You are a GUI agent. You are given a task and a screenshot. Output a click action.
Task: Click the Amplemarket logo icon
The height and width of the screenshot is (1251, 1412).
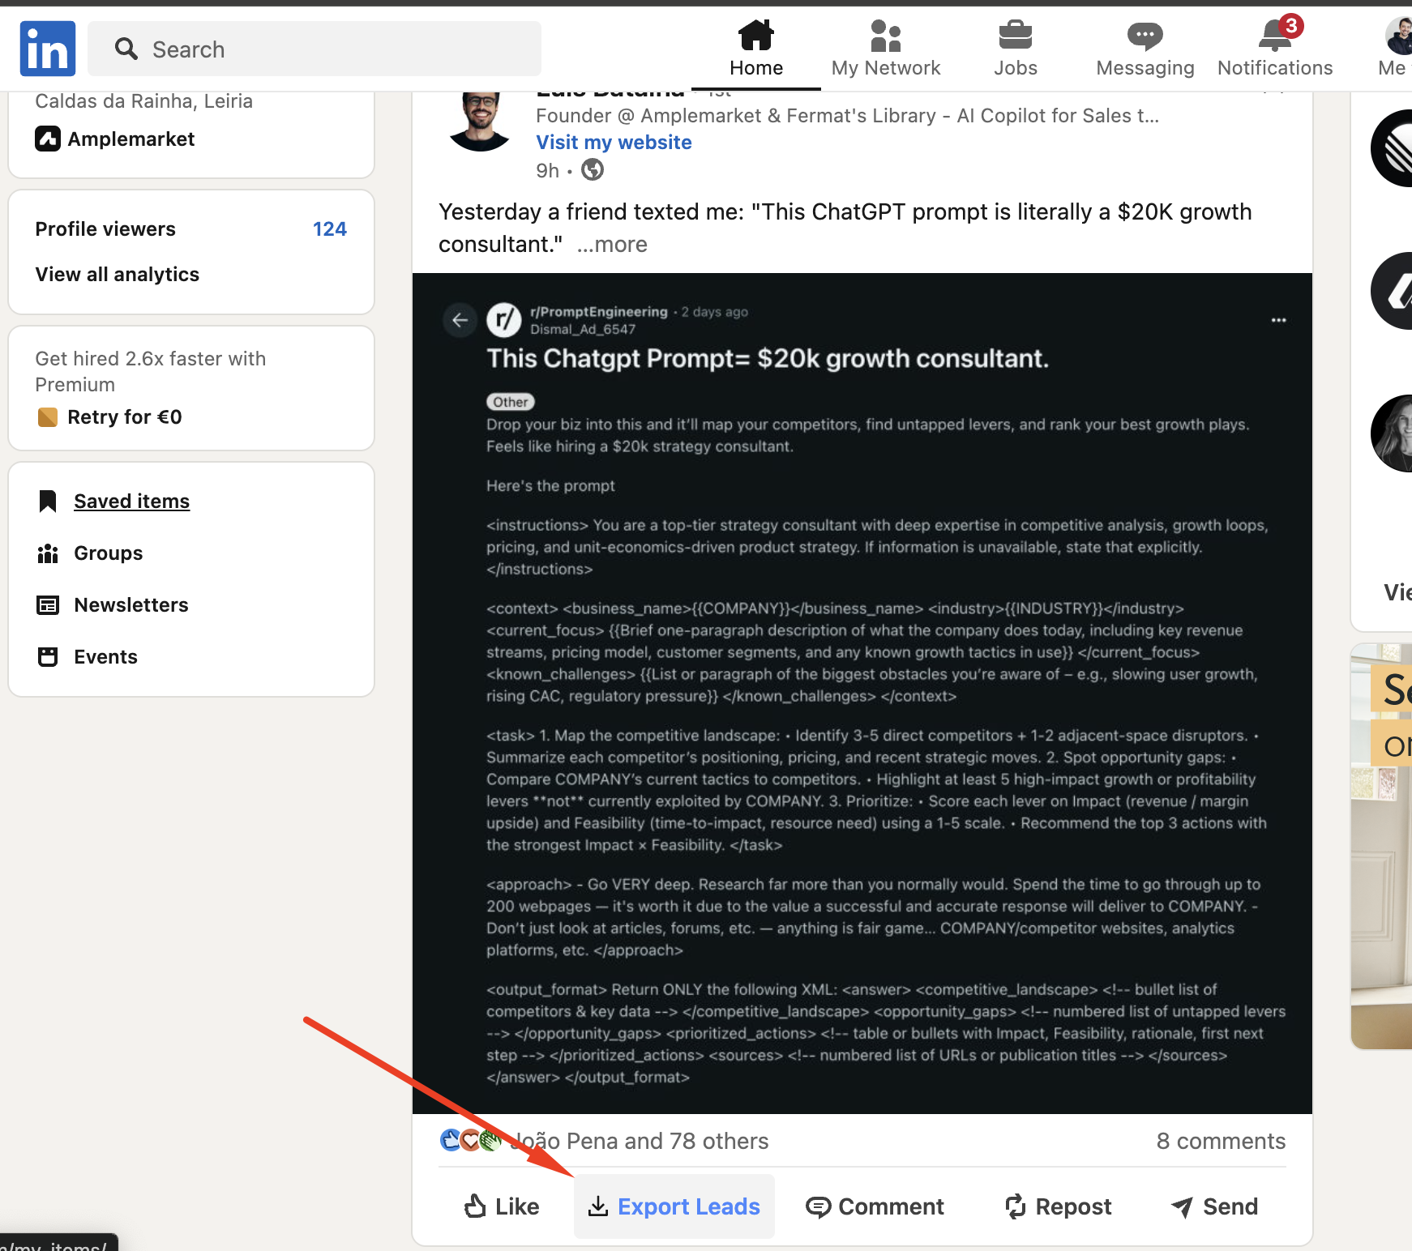(x=48, y=139)
